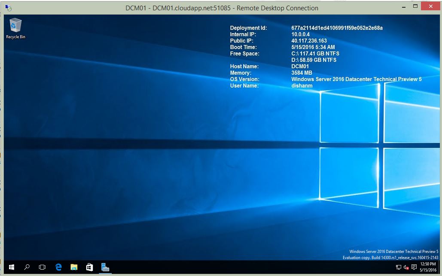Launch Microsoft Edge from taskbar
Image resolution: width=442 pixels, height=276 pixels.
(x=58, y=267)
